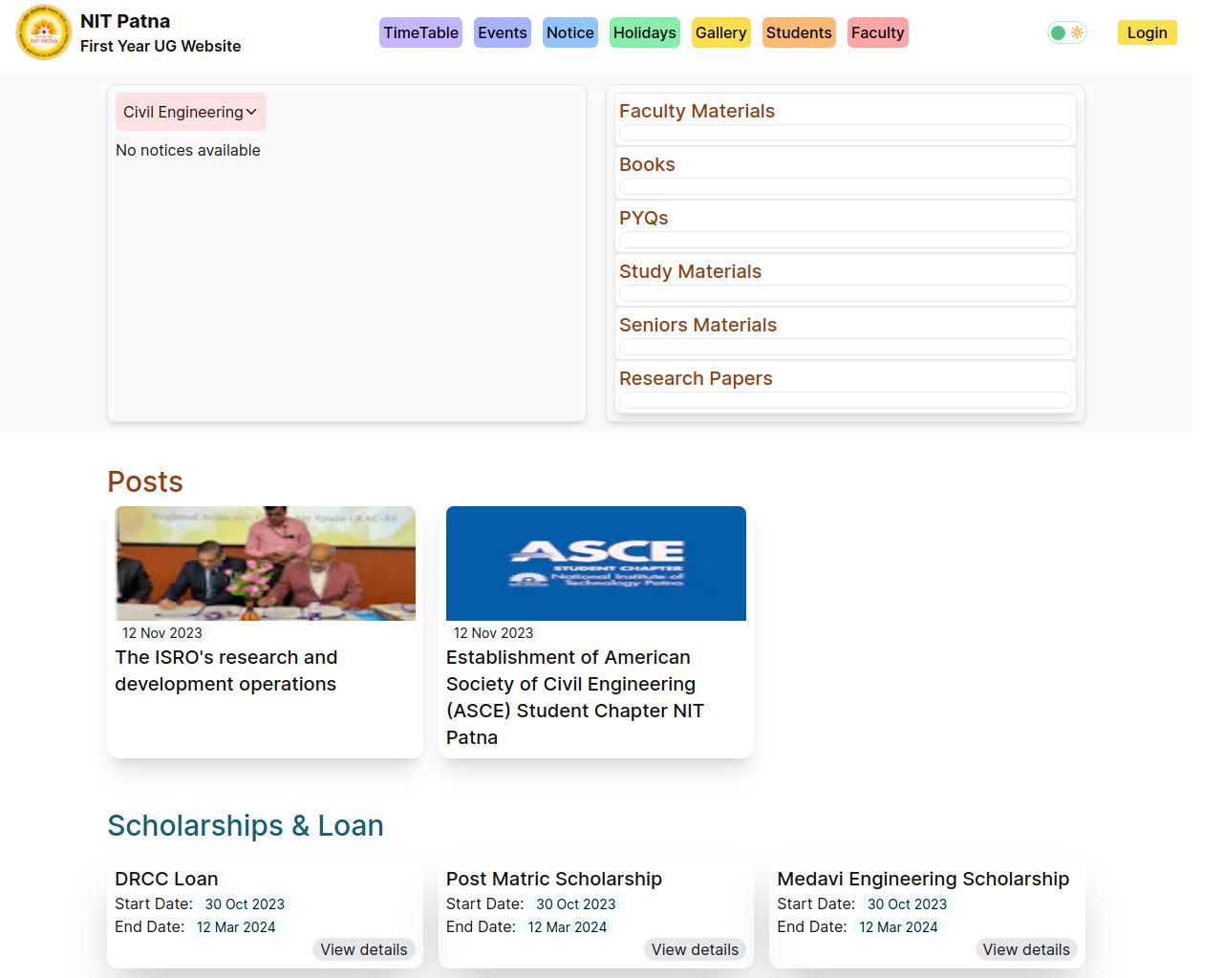1223x978 pixels.
Task: Click the 'Posts' section heading
Action: click(x=145, y=481)
